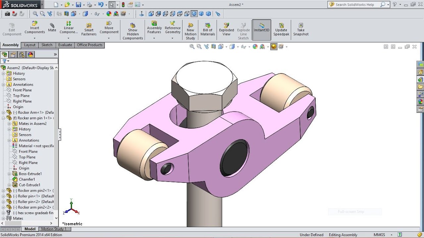Select top-level Front Plane in tree

22,90
